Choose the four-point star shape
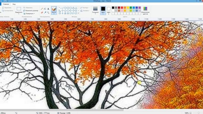 pyautogui.click(x=62, y=13)
